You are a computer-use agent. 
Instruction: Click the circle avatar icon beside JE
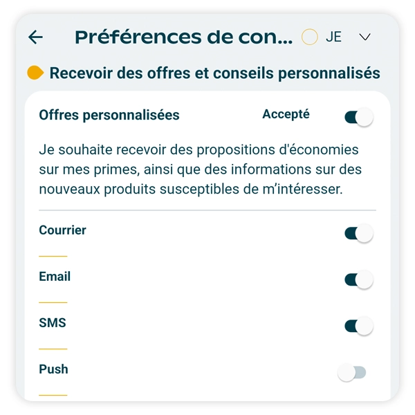(310, 37)
